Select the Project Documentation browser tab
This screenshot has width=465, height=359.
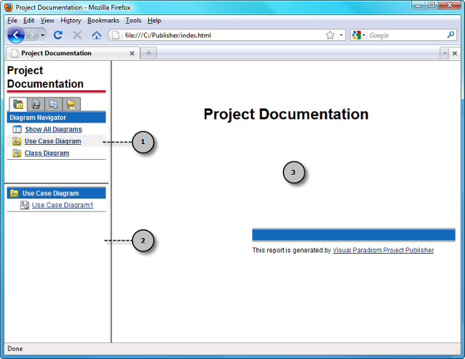pyautogui.click(x=72, y=53)
